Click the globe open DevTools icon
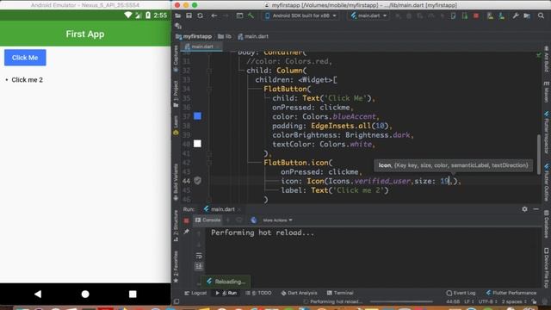The image size is (551, 310). tap(253, 220)
